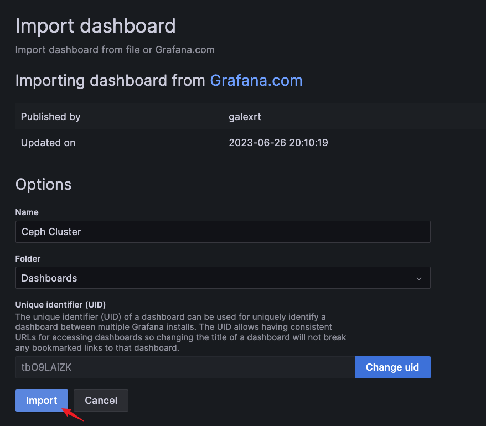The image size is (486, 426).
Task: Click the Name field label
Action: point(27,212)
